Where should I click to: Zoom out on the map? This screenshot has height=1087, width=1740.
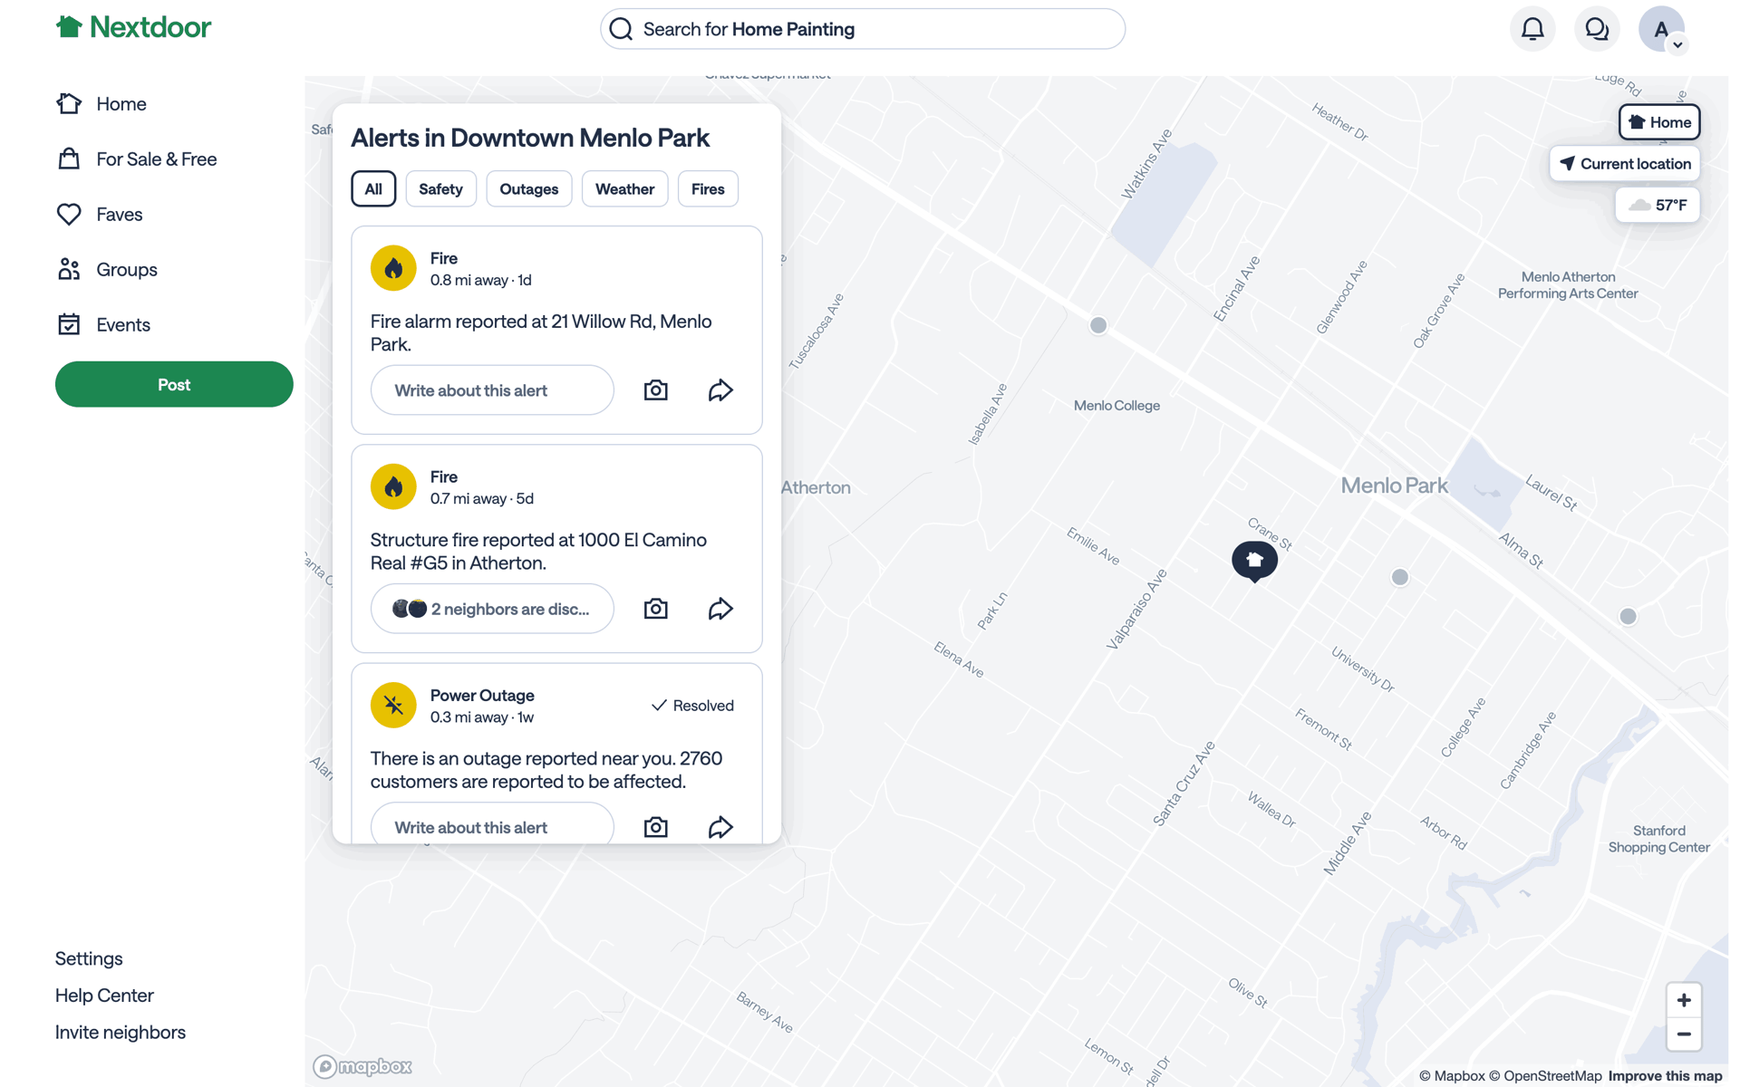[1684, 1034]
